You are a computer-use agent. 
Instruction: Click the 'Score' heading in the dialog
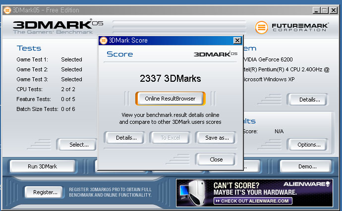120,54
